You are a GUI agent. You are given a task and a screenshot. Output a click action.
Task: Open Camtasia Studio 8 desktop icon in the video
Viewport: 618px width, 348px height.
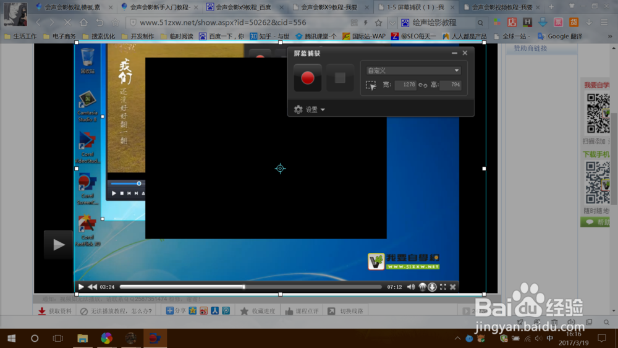pyautogui.click(x=87, y=106)
